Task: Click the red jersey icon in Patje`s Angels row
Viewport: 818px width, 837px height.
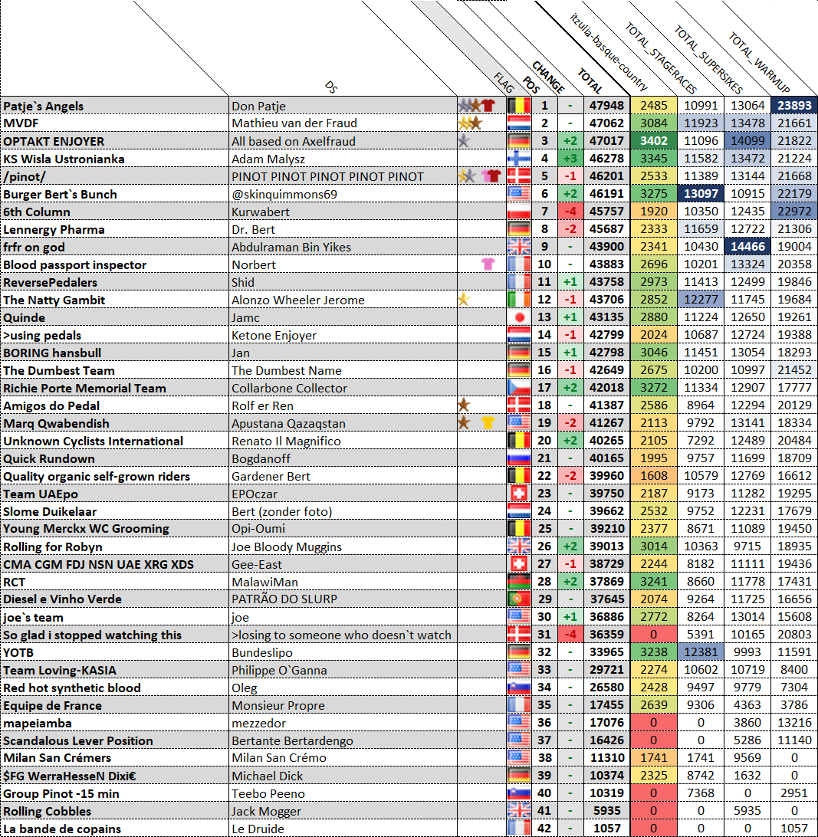Action: 488,105
